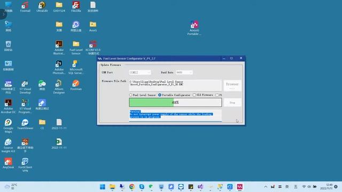342x192 pixels.
Task: Open the clock and date in the taskbar
Action: pos(327,187)
